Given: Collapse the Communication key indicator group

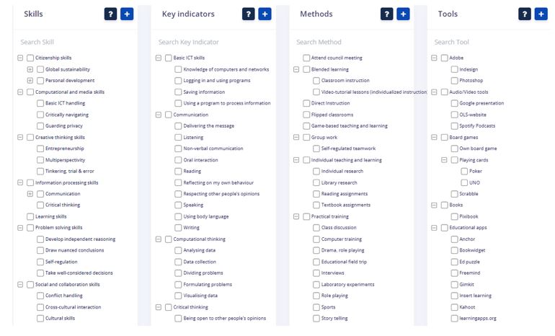Looking at the screenshot, I should pos(159,115).
